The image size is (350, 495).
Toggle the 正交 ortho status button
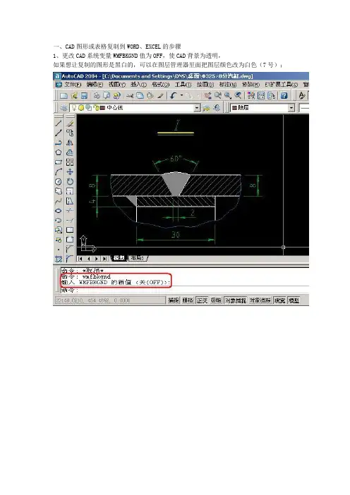coord(202,300)
